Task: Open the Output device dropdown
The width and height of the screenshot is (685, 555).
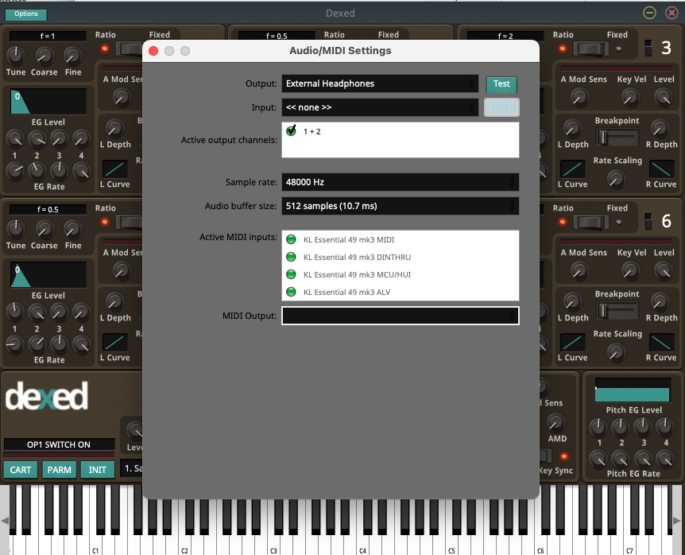Action: [380, 83]
